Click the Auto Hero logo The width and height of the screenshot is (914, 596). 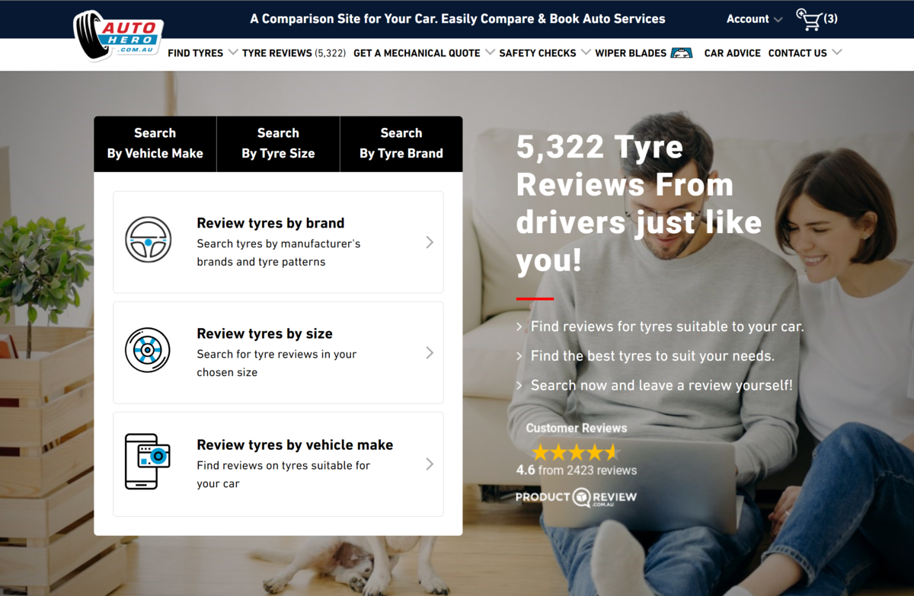pos(117,35)
